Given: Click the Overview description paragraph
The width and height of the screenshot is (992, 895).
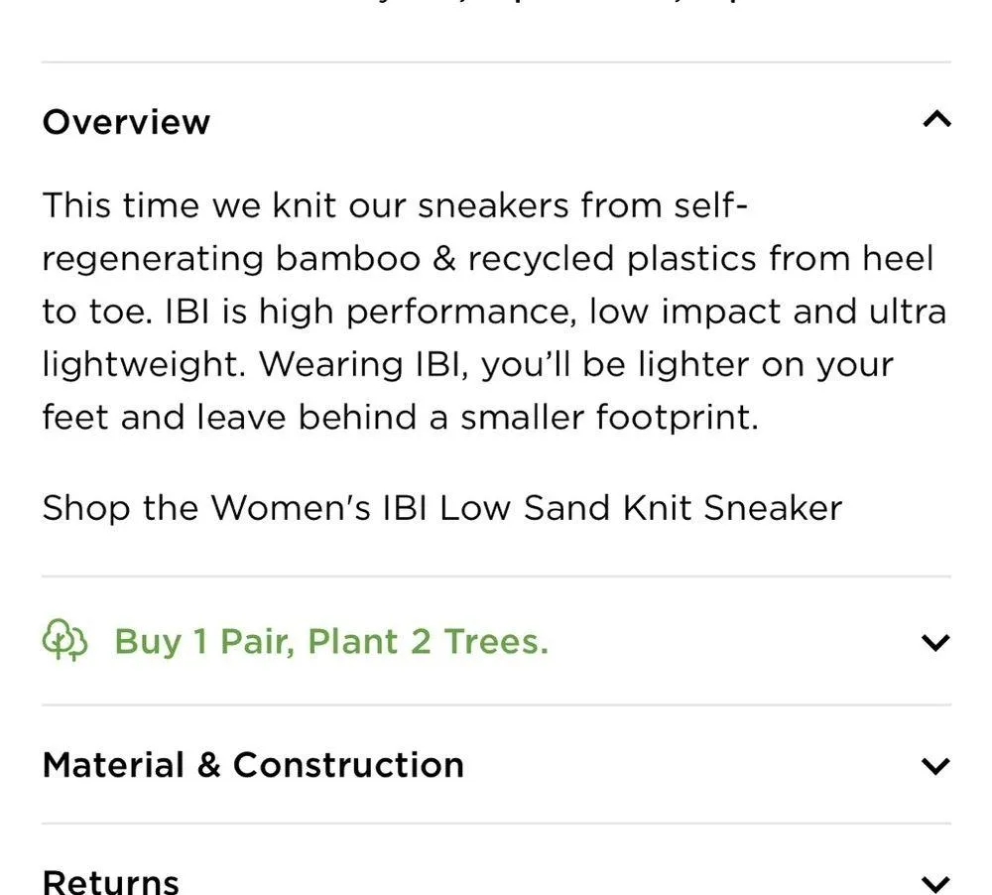Looking at the screenshot, I should coord(494,312).
